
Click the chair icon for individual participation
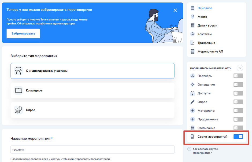coord(18,71)
